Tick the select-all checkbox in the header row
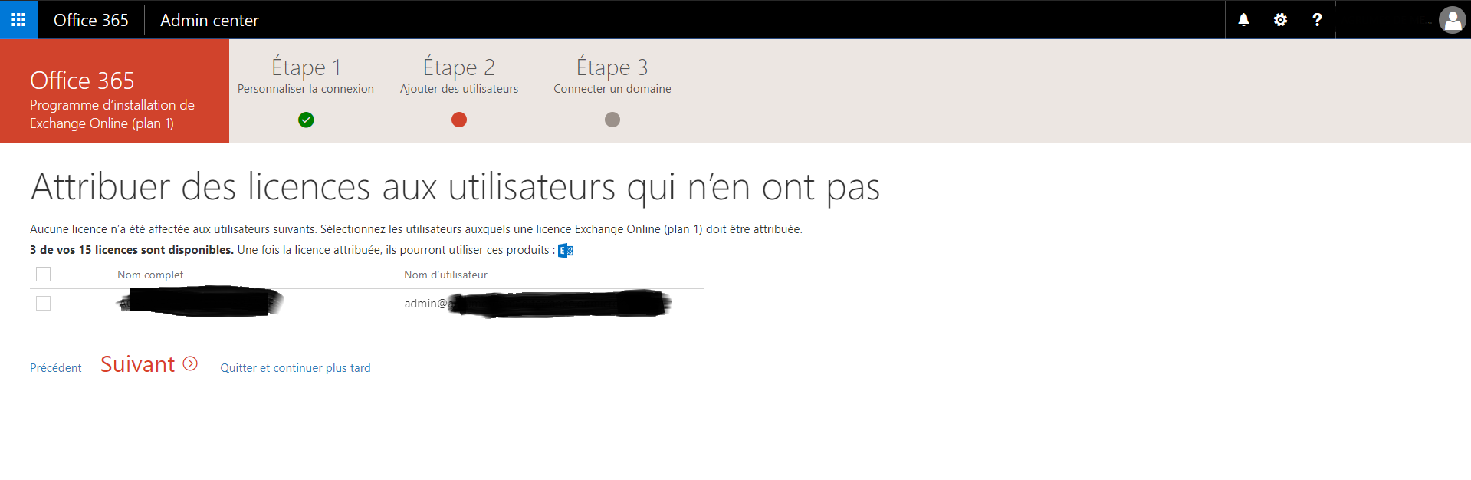1471x480 pixels. pos(44,274)
